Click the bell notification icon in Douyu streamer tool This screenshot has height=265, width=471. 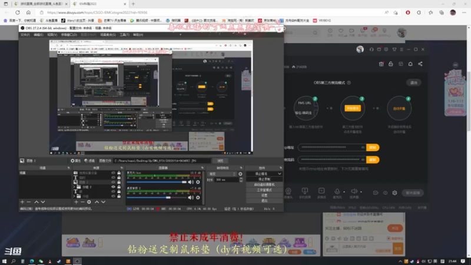[410, 64]
